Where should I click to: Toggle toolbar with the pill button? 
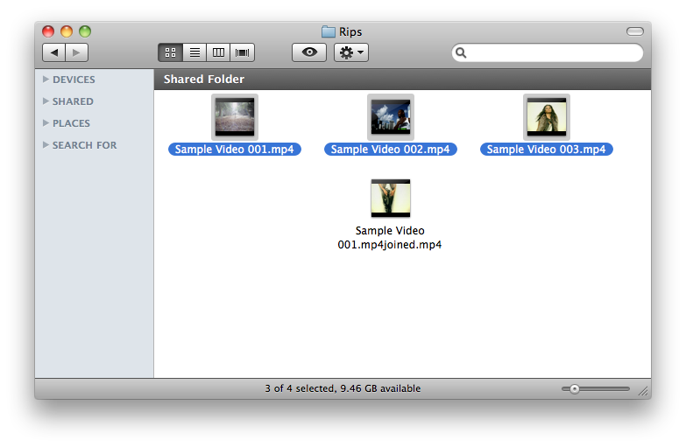coord(635,31)
